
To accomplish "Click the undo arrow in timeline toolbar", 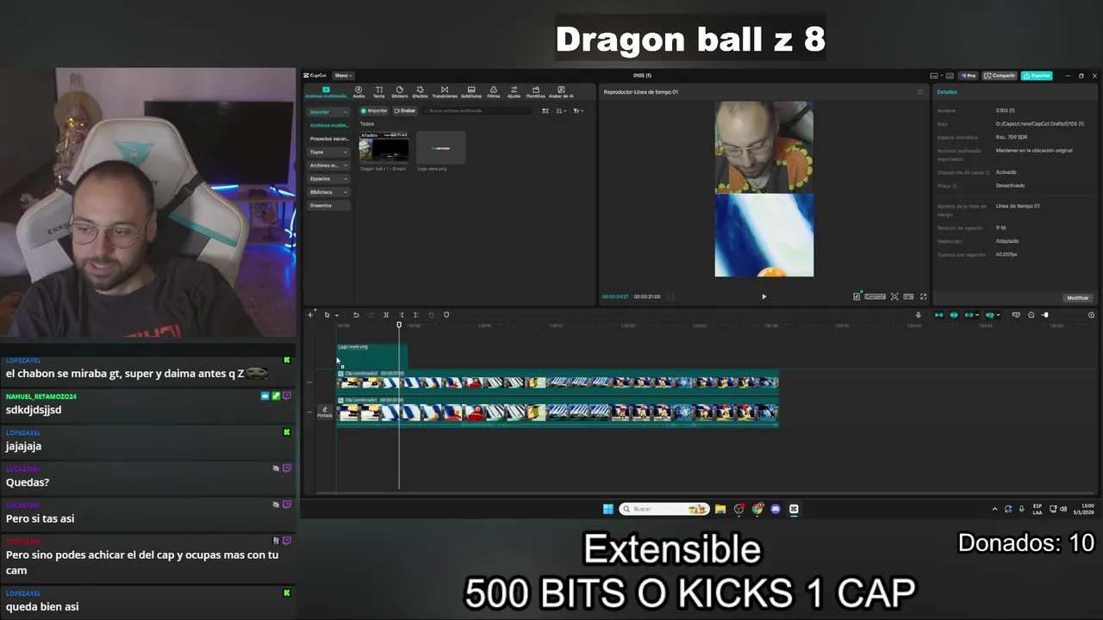I will (356, 315).
